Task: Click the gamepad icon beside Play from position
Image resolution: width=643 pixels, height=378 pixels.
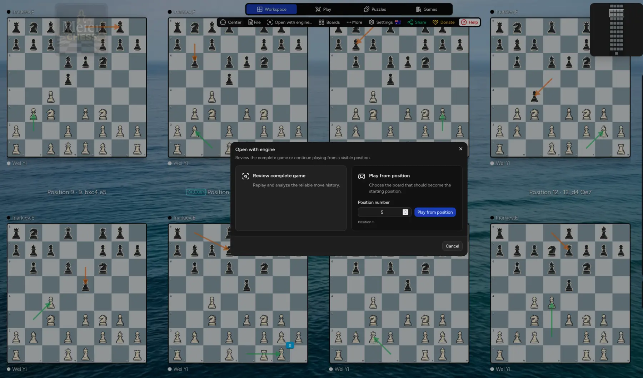Action: pyautogui.click(x=362, y=176)
